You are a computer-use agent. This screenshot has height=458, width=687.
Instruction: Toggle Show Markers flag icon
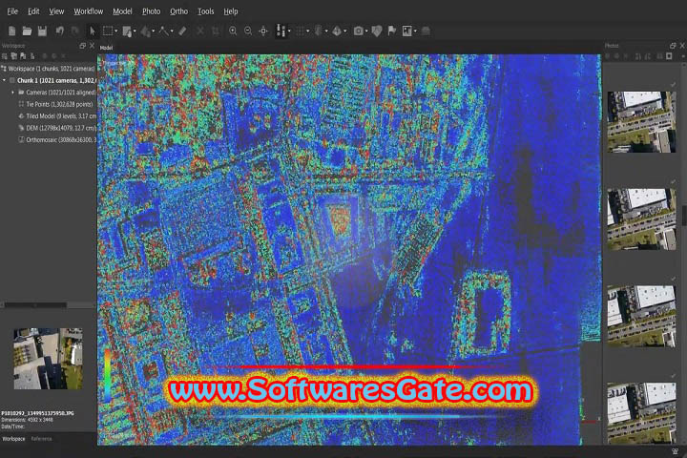pos(392,31)
